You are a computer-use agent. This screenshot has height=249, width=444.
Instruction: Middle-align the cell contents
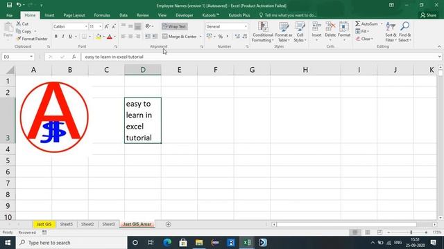point(130,26)
